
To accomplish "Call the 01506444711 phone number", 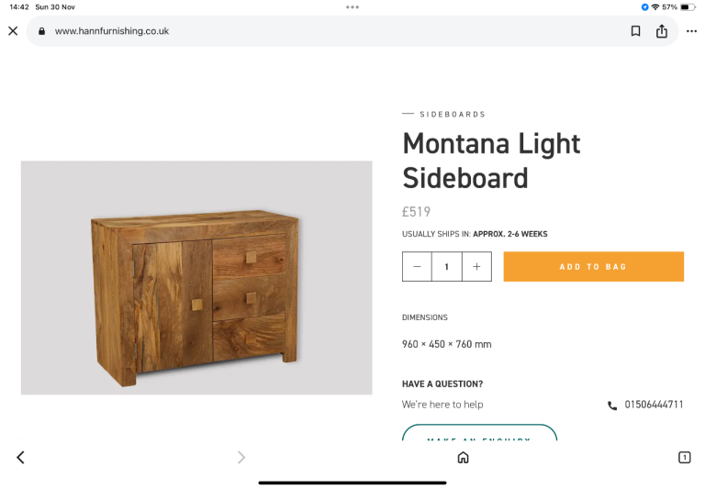I will [x=654, y=405].
